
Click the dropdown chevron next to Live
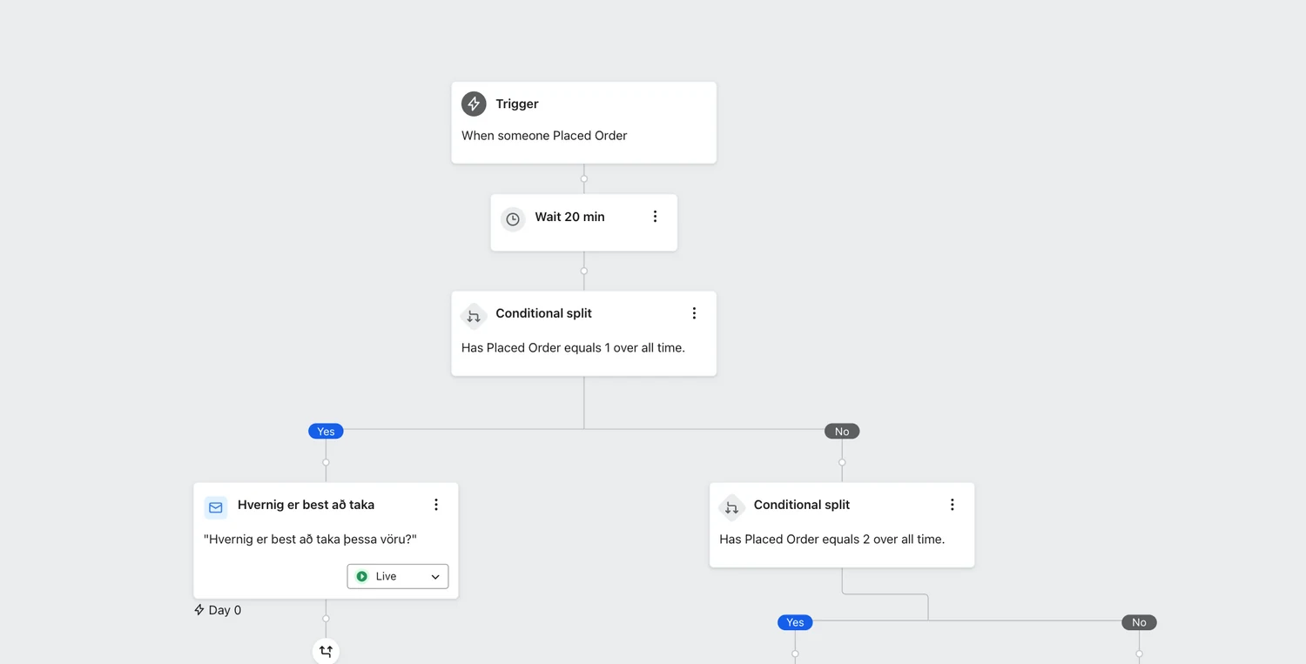[435, 577]
